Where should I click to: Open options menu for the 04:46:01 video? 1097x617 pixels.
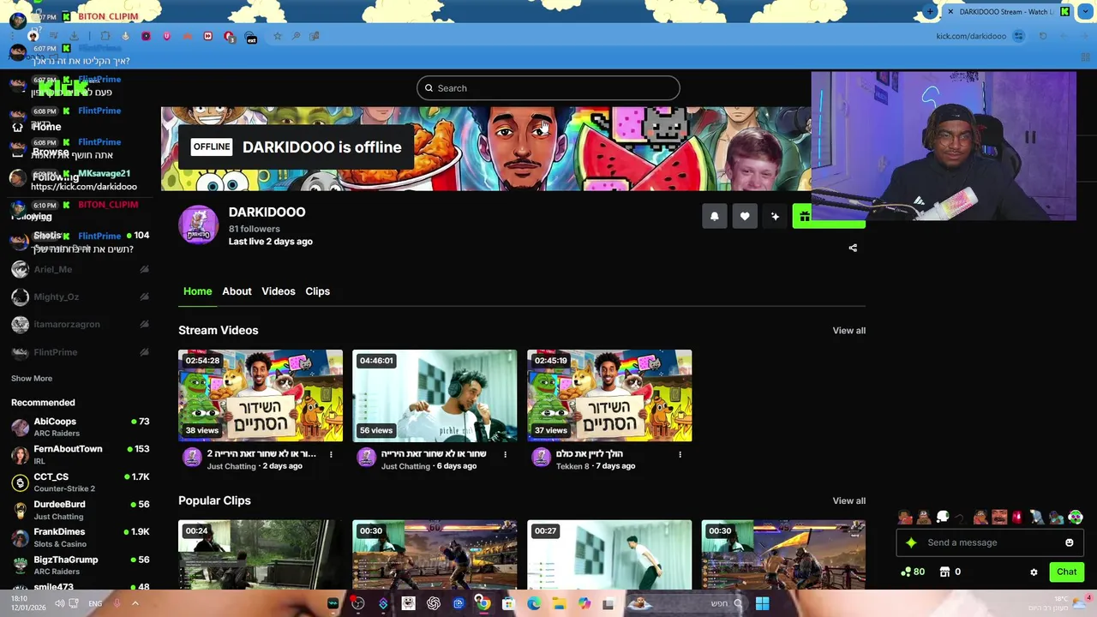[x=505, y=454]
